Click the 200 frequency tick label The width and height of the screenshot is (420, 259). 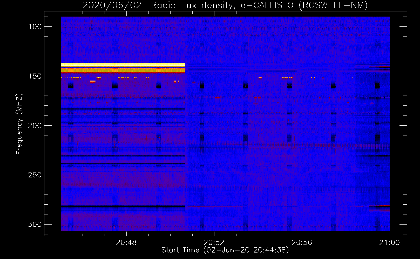35,126
